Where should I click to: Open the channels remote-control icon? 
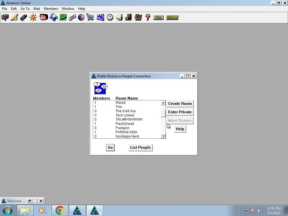coord(24,17)
